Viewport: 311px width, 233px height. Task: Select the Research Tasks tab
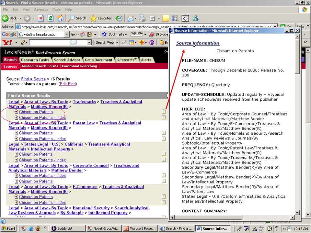coord(35,60)
